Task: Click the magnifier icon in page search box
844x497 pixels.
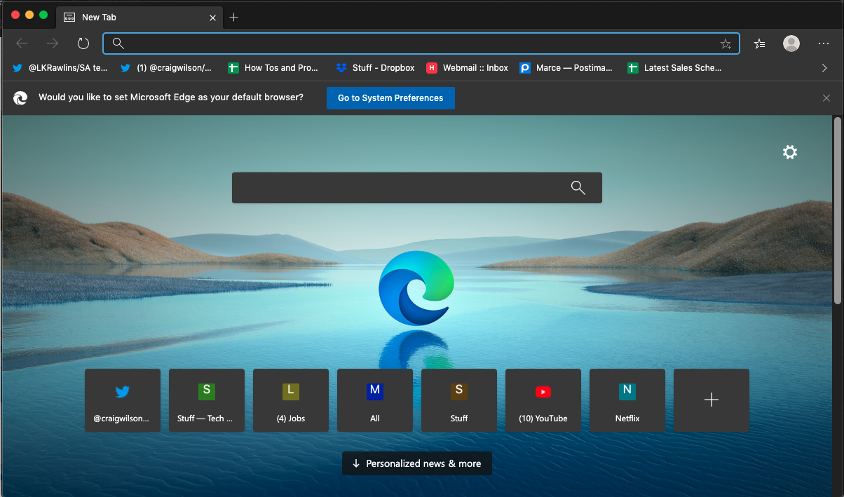Action: pyautogui.click(x=578, y=187)
